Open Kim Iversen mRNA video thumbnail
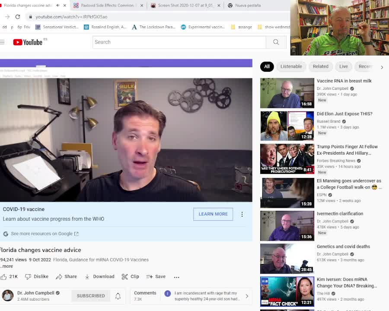 pos(287,292)
